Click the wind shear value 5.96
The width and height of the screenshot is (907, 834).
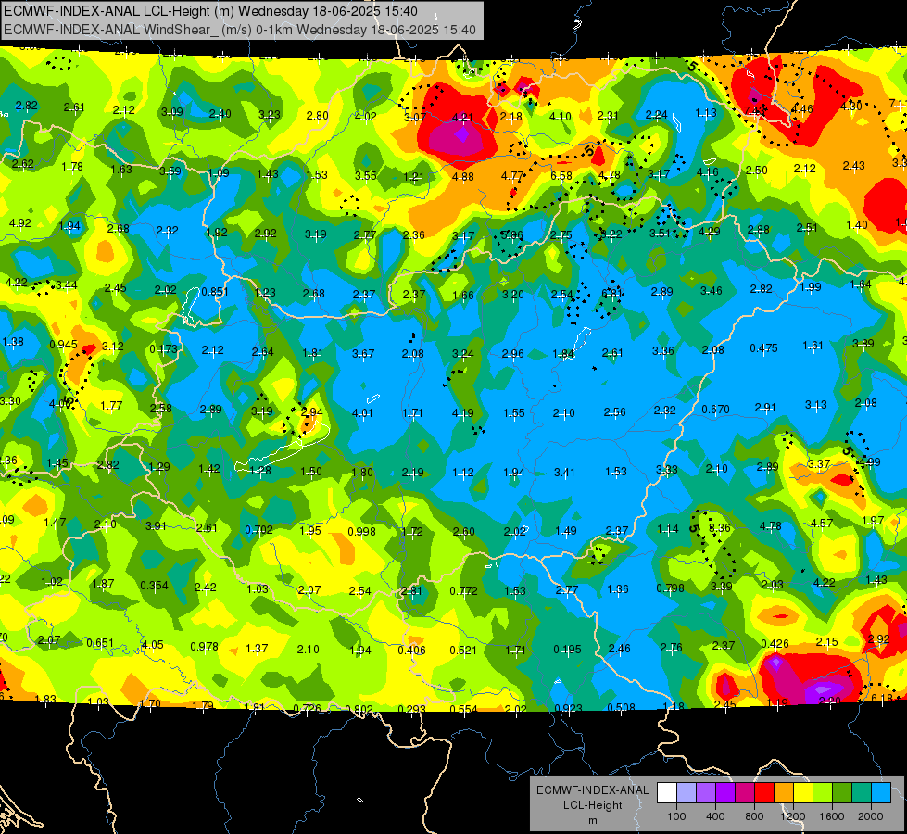pyautogui.click(x=512, y=235)
